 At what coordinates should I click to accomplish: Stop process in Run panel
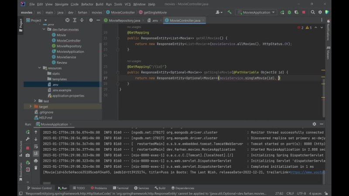click(27, 148)
